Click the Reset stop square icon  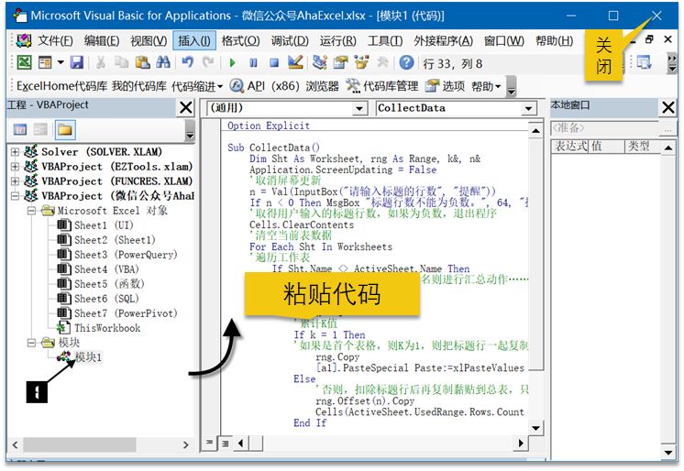point(274,63)
